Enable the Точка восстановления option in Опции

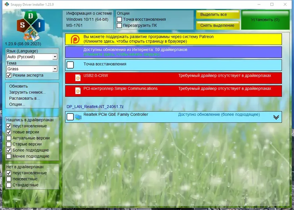pos(119,20)
